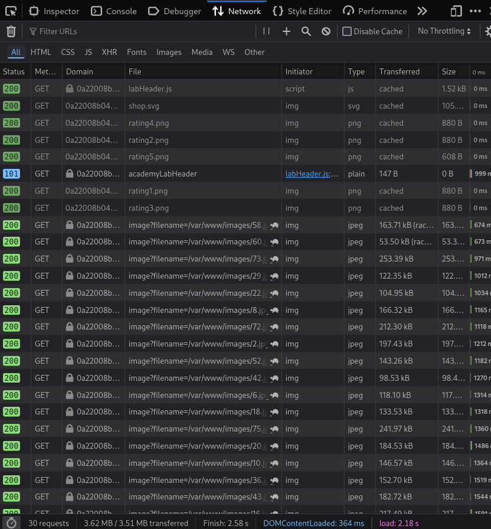
Task: Sort by Status column header
Action: tap(15, 71)
